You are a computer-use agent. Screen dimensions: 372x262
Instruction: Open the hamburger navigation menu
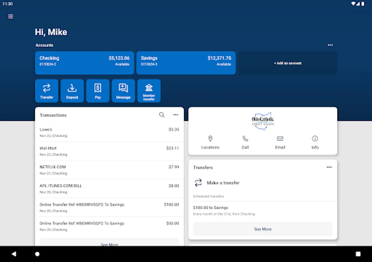point(11,17)
